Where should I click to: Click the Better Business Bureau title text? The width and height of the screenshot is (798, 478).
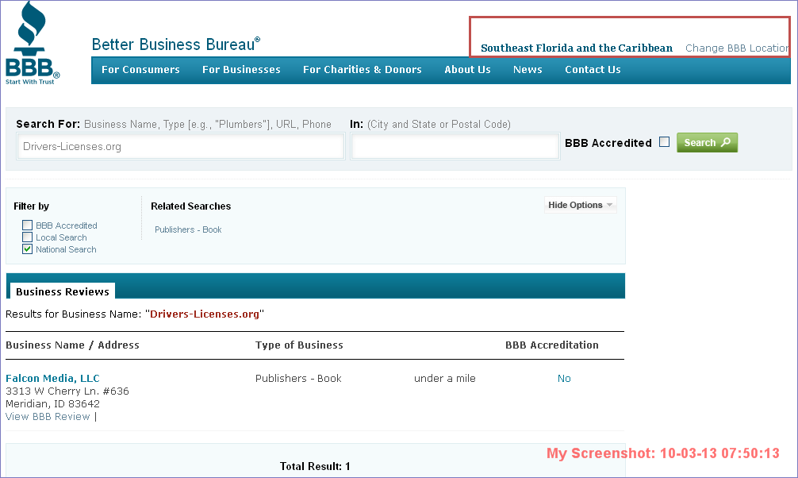175,44
